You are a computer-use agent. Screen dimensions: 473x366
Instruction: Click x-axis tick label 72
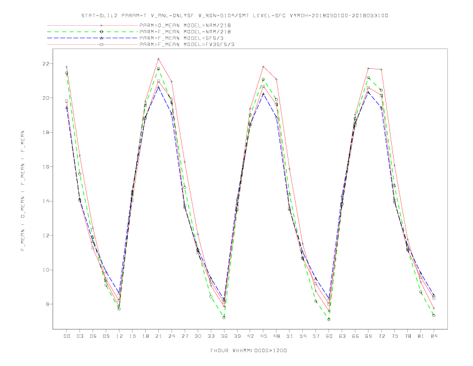pyautogui.click(x=382, y=336)
